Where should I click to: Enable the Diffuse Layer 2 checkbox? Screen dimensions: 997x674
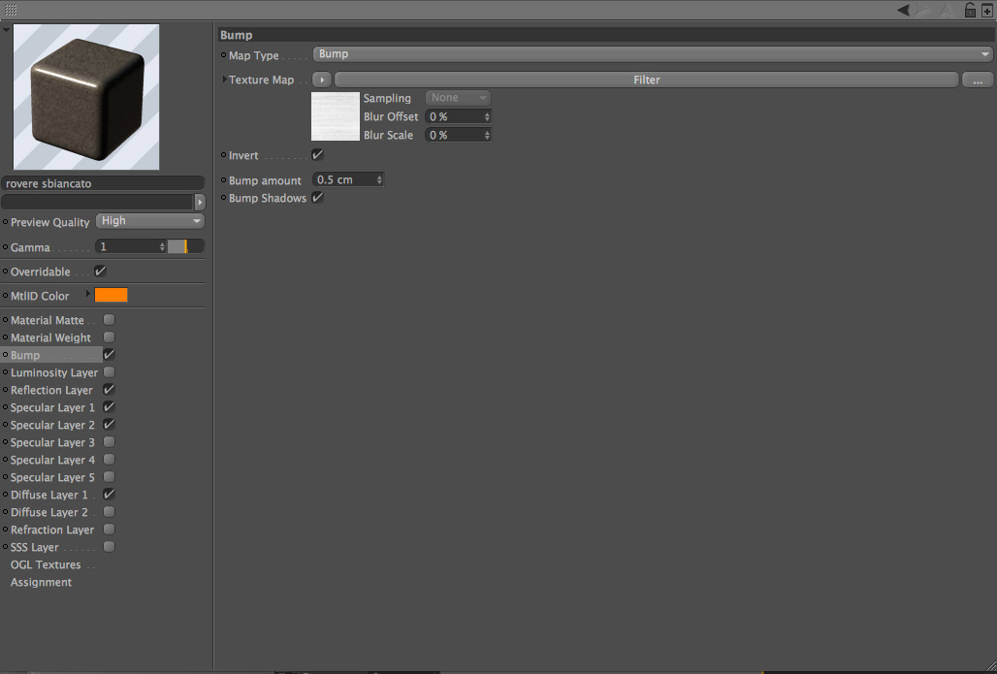point(110,512)
